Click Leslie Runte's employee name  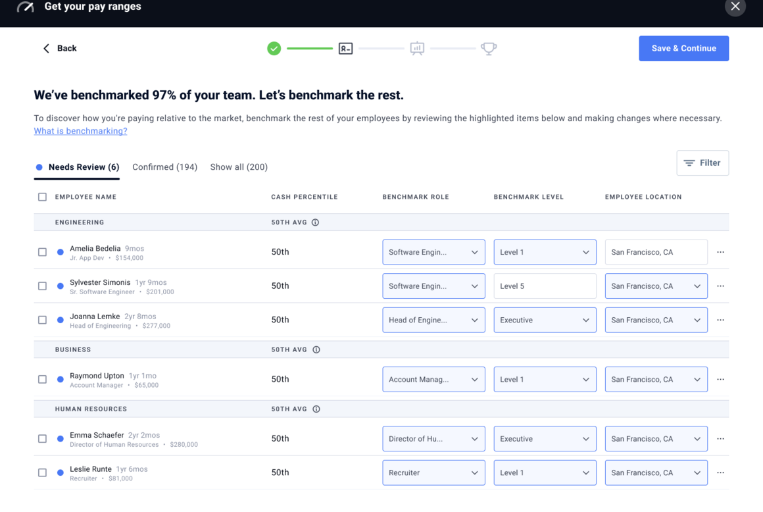[x=91, y=469]
